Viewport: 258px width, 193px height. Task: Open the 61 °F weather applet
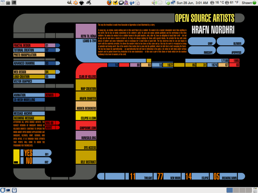click(232, 3)
